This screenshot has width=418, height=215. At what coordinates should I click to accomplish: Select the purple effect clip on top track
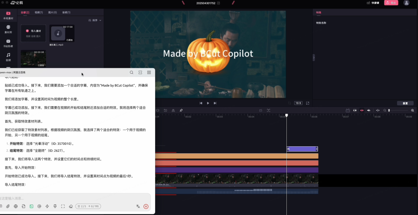click(302, 149)
